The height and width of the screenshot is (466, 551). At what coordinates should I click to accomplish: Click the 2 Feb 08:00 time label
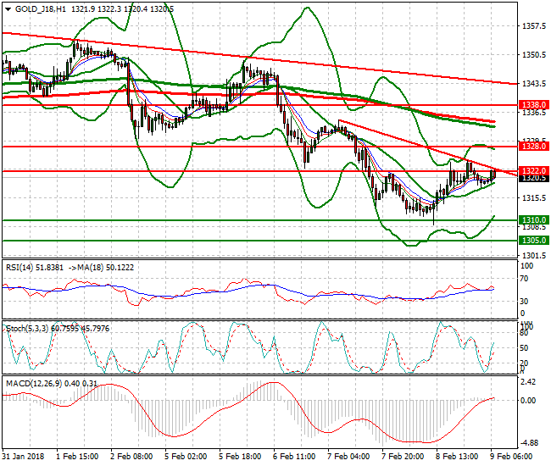(x=131, y=457)
